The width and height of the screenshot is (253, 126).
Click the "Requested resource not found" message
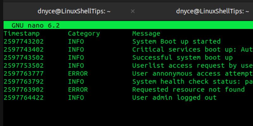click(x=188, y=90)
